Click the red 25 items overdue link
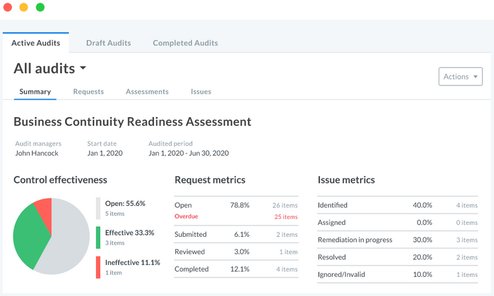The image size is (494, 296). (x=286, y=216)
